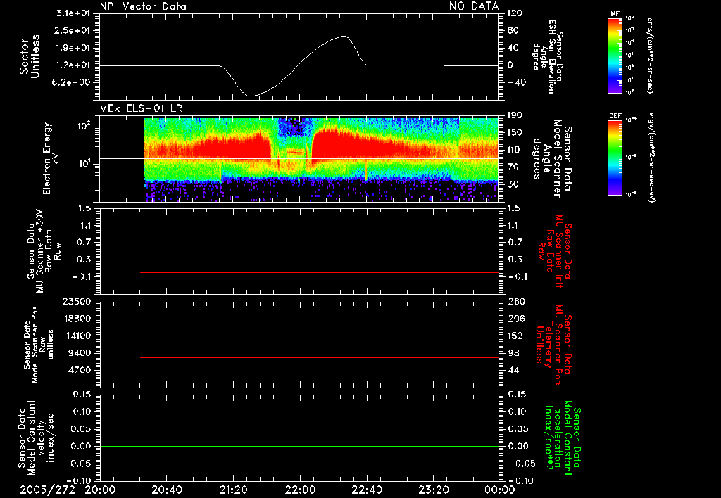The height and width of the screenshot is (498, 721).
Task: Click the '6.2e+00' sector tick value
Action: tap(73, 82)
